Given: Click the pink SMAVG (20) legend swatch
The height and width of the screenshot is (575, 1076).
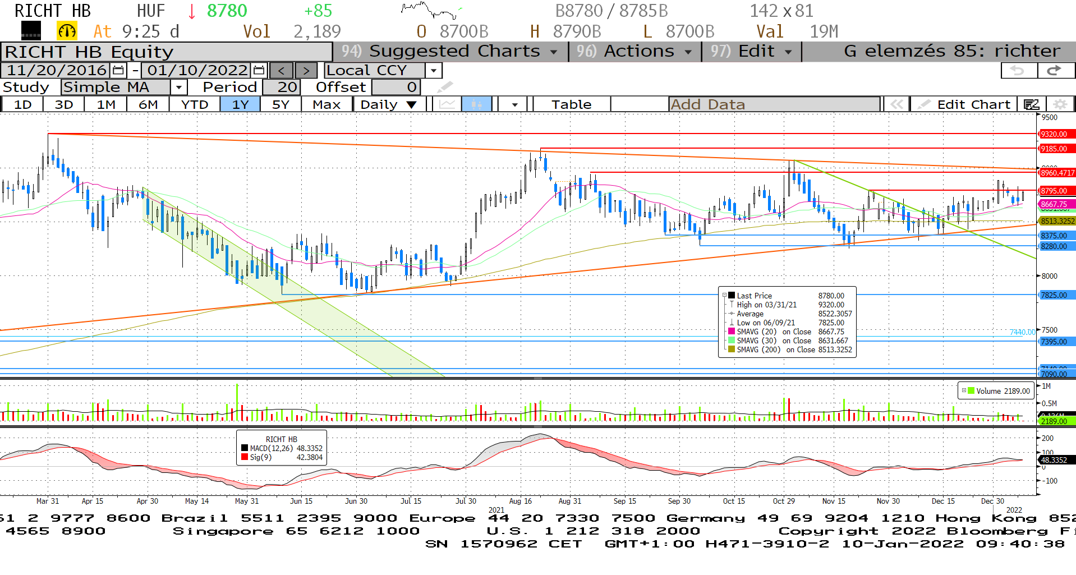Looking at the screenshot, I should click(731, 332).
